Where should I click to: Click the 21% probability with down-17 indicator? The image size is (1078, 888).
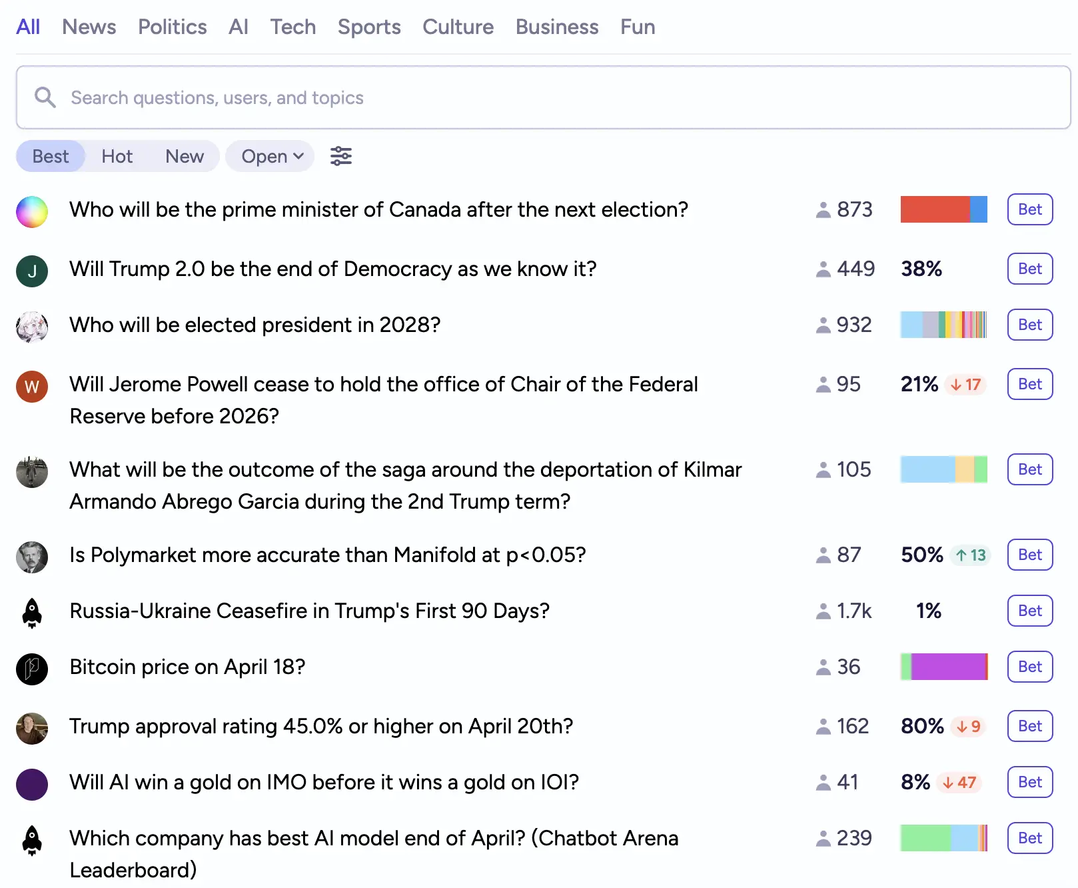click(x=939, y=384)
